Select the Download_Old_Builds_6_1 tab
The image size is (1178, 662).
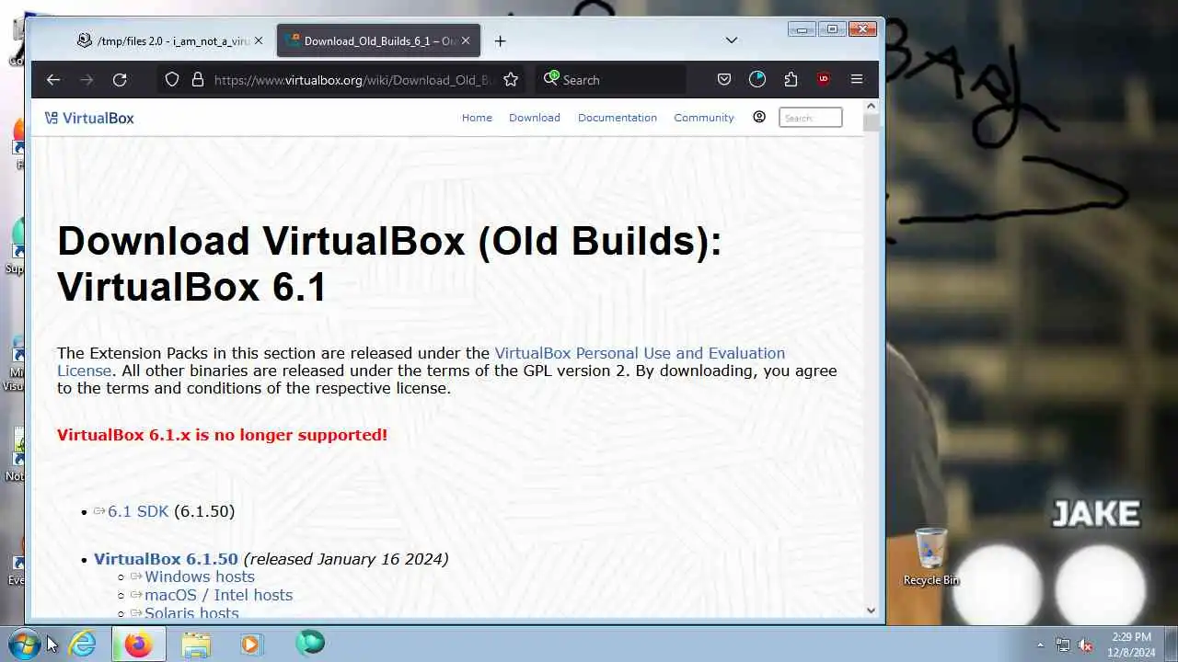(x=377, y=40)
